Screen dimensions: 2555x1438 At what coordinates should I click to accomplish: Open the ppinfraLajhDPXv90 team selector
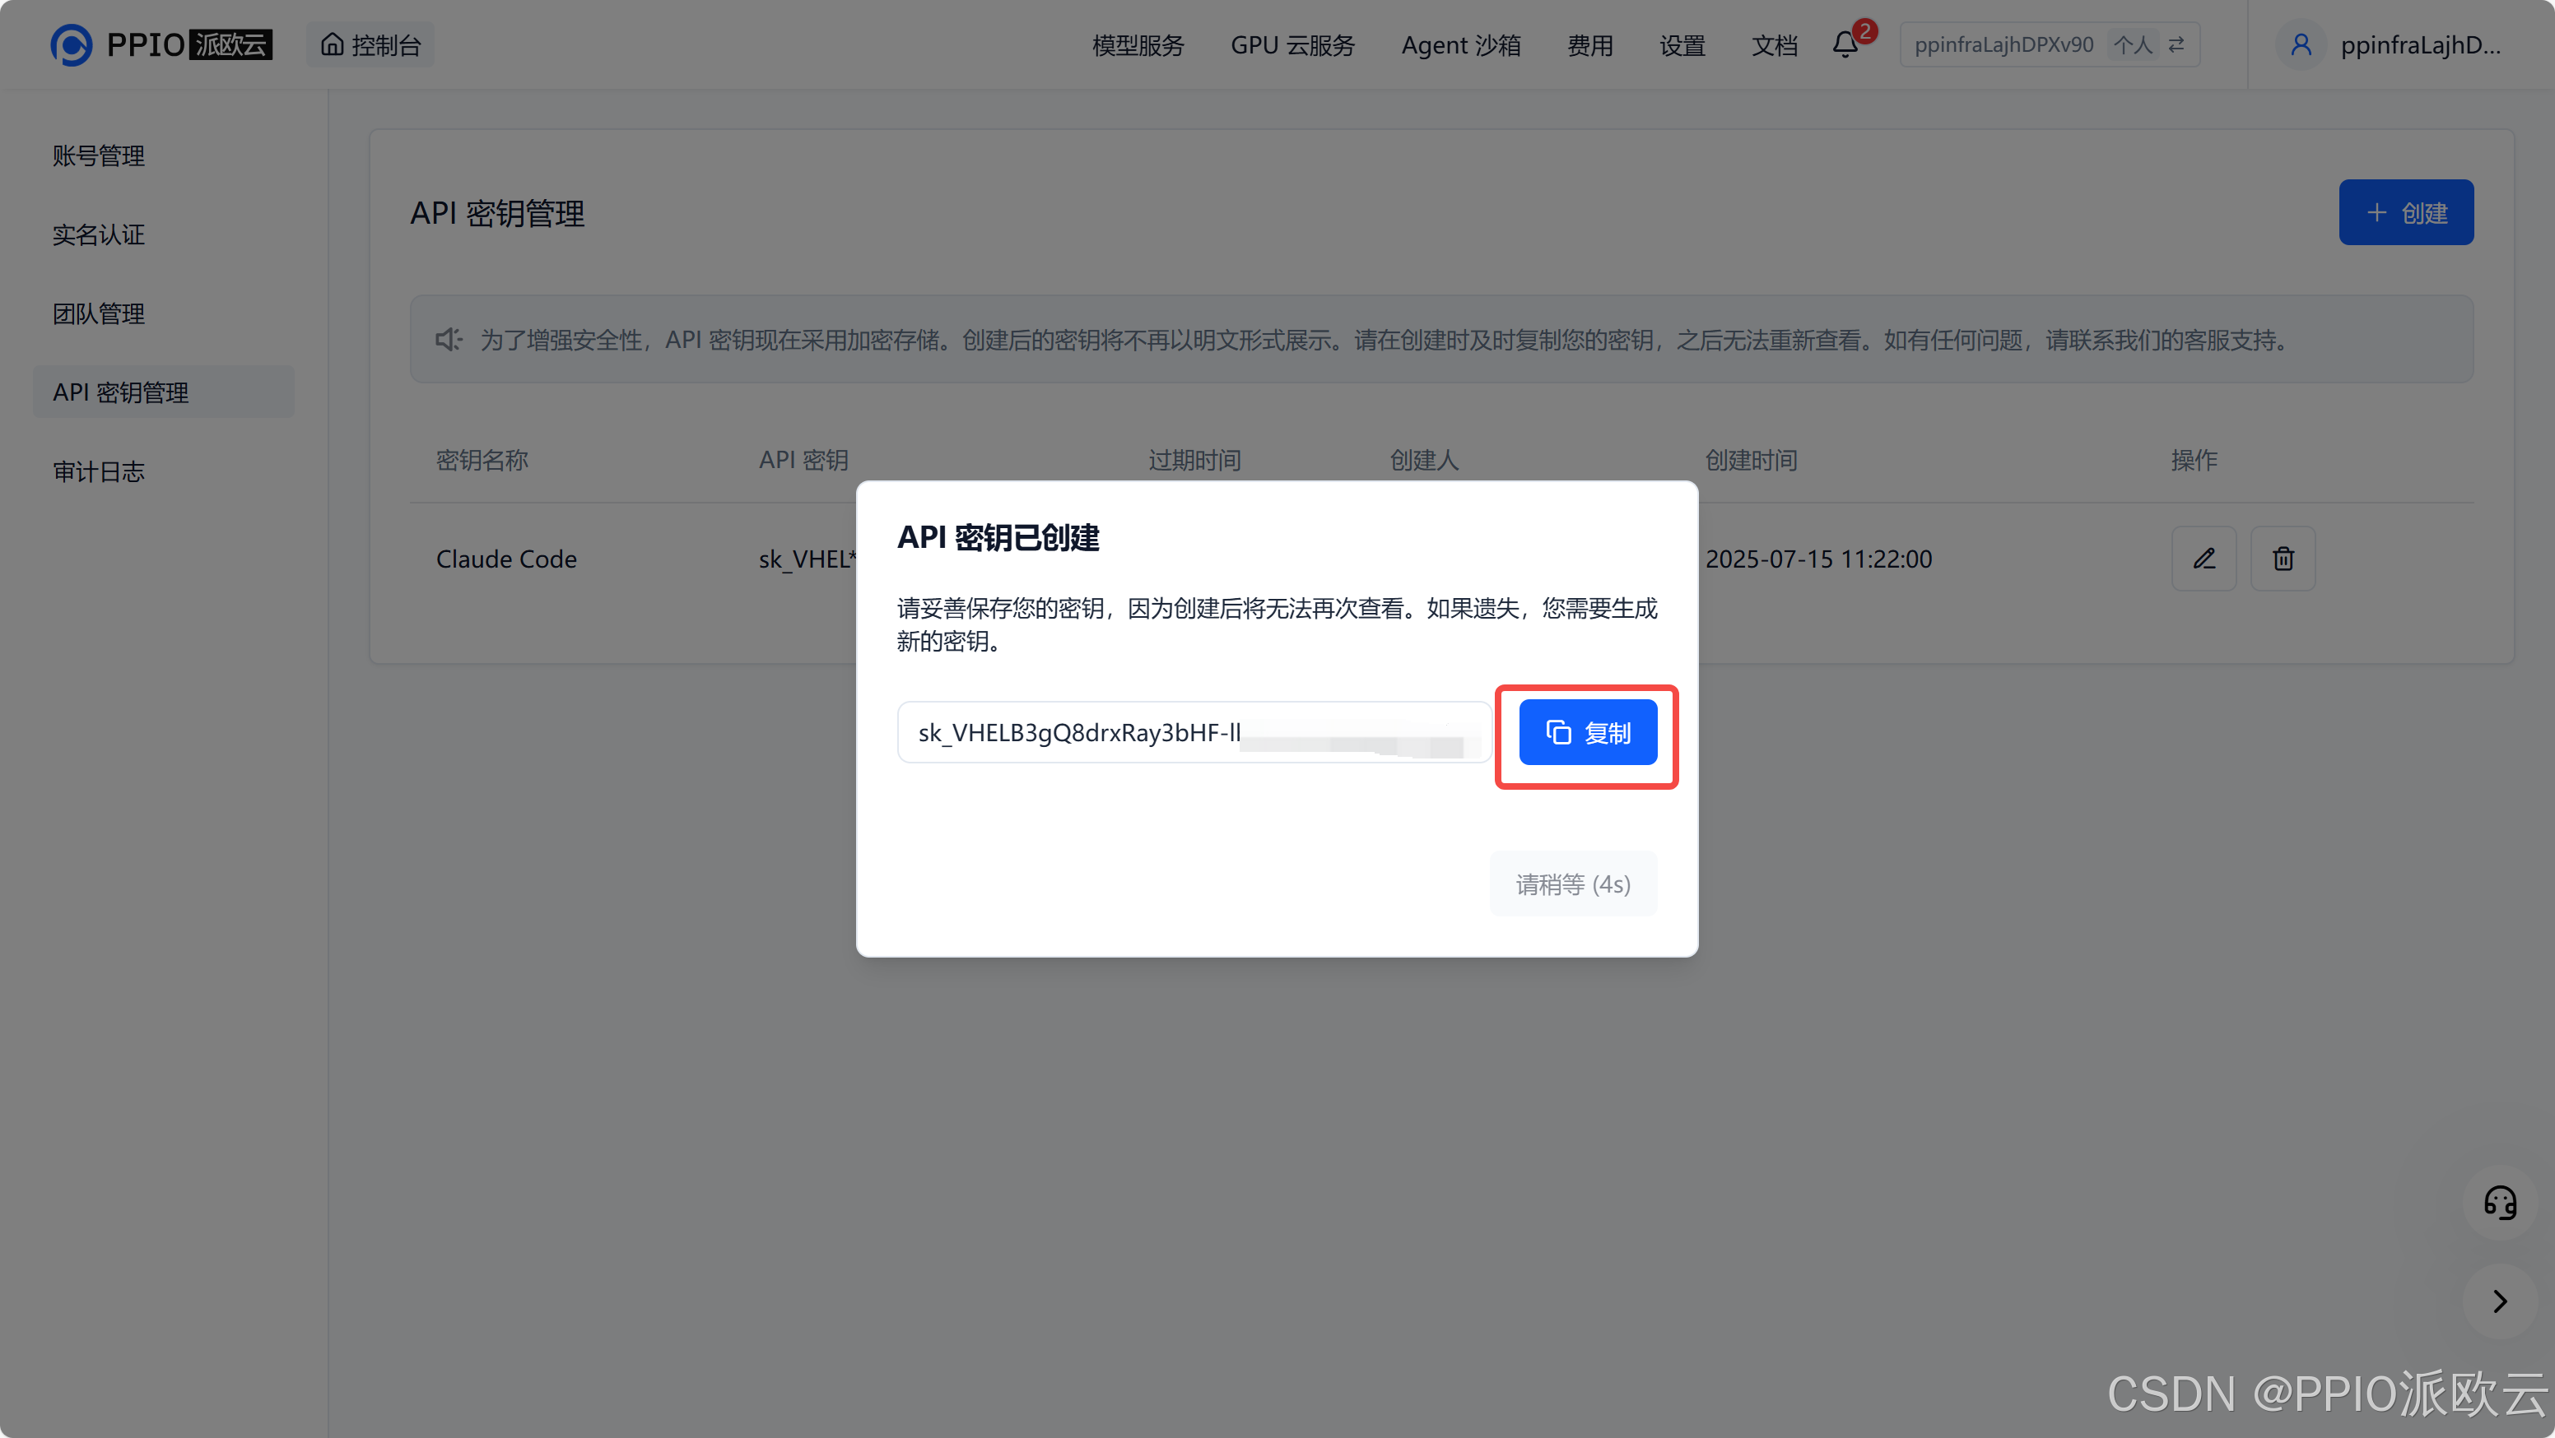[2004, 44]
